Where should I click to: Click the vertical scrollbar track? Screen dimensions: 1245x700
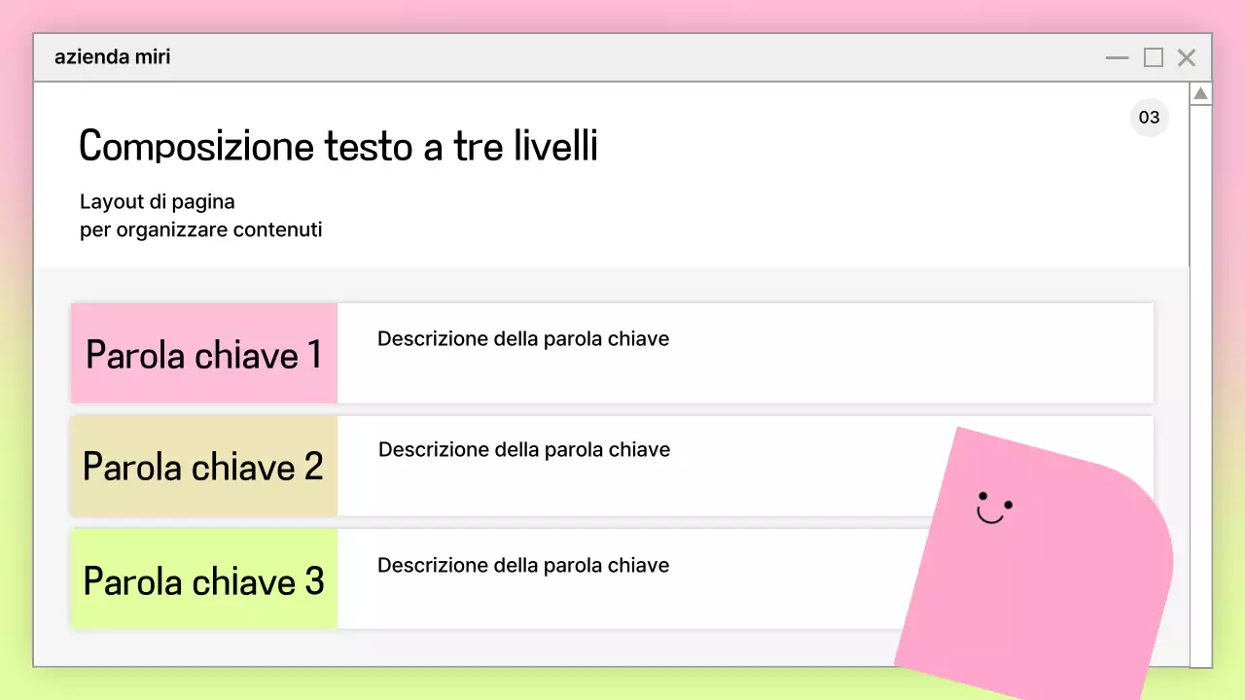coord(1201,389)
